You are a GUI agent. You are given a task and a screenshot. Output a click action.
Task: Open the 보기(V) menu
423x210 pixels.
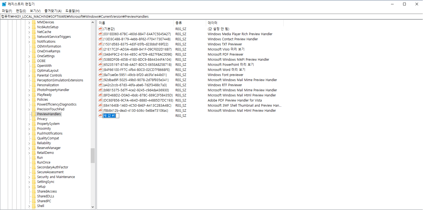35,11
